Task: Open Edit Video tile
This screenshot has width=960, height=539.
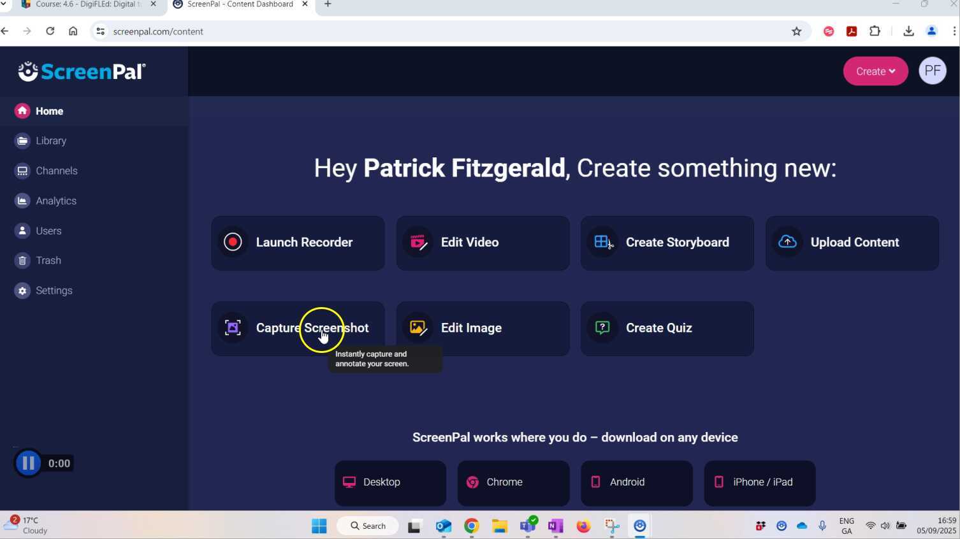Action: tap(483, 243)
